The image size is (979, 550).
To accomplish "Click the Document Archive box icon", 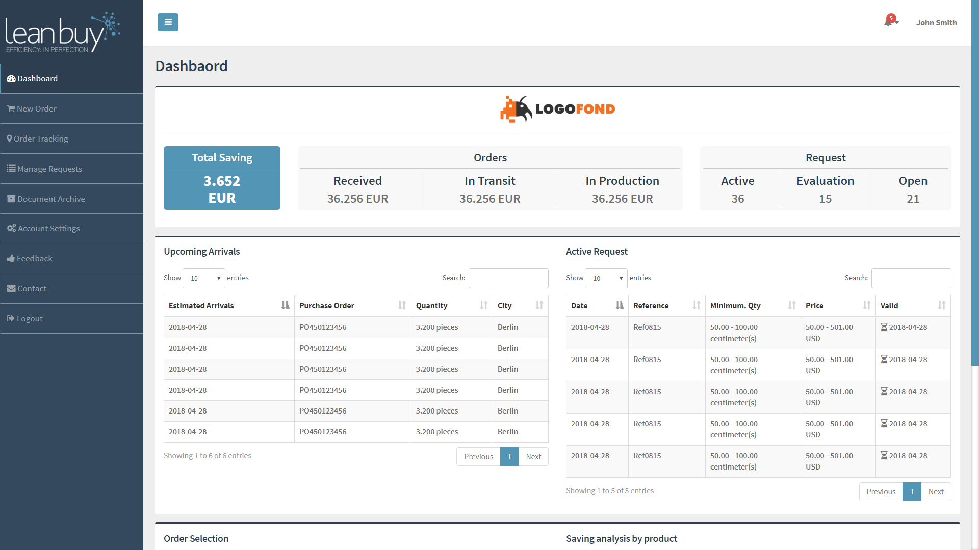I will pyautogui.click(x=11, y=199).
